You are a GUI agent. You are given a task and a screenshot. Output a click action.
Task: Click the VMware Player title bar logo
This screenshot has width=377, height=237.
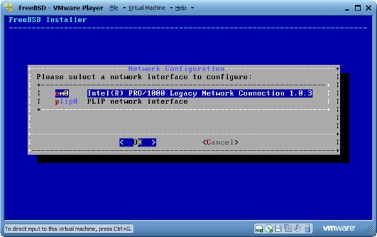click(9, 8)
